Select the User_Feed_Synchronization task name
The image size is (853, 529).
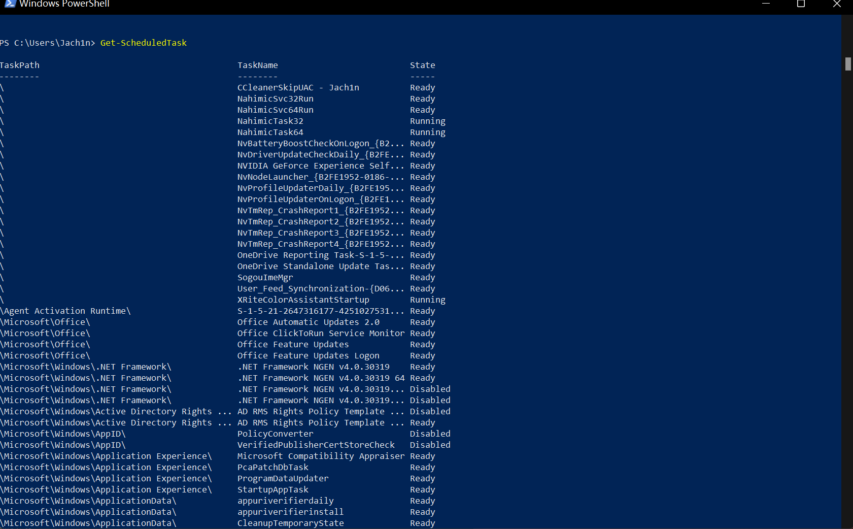[321, 288]
